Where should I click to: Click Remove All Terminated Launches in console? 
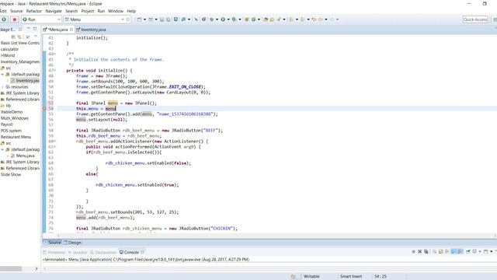click(x=426, y=251)
